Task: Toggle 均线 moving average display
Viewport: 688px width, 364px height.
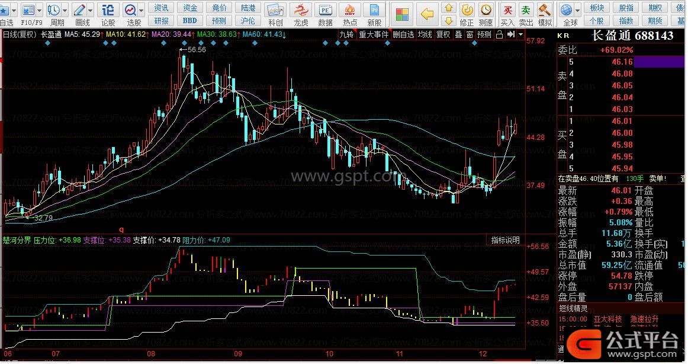Action: 425,34
